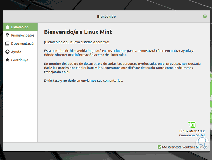Click the open book Documentación icon
212x160 pixels.
tap(7, 44)
